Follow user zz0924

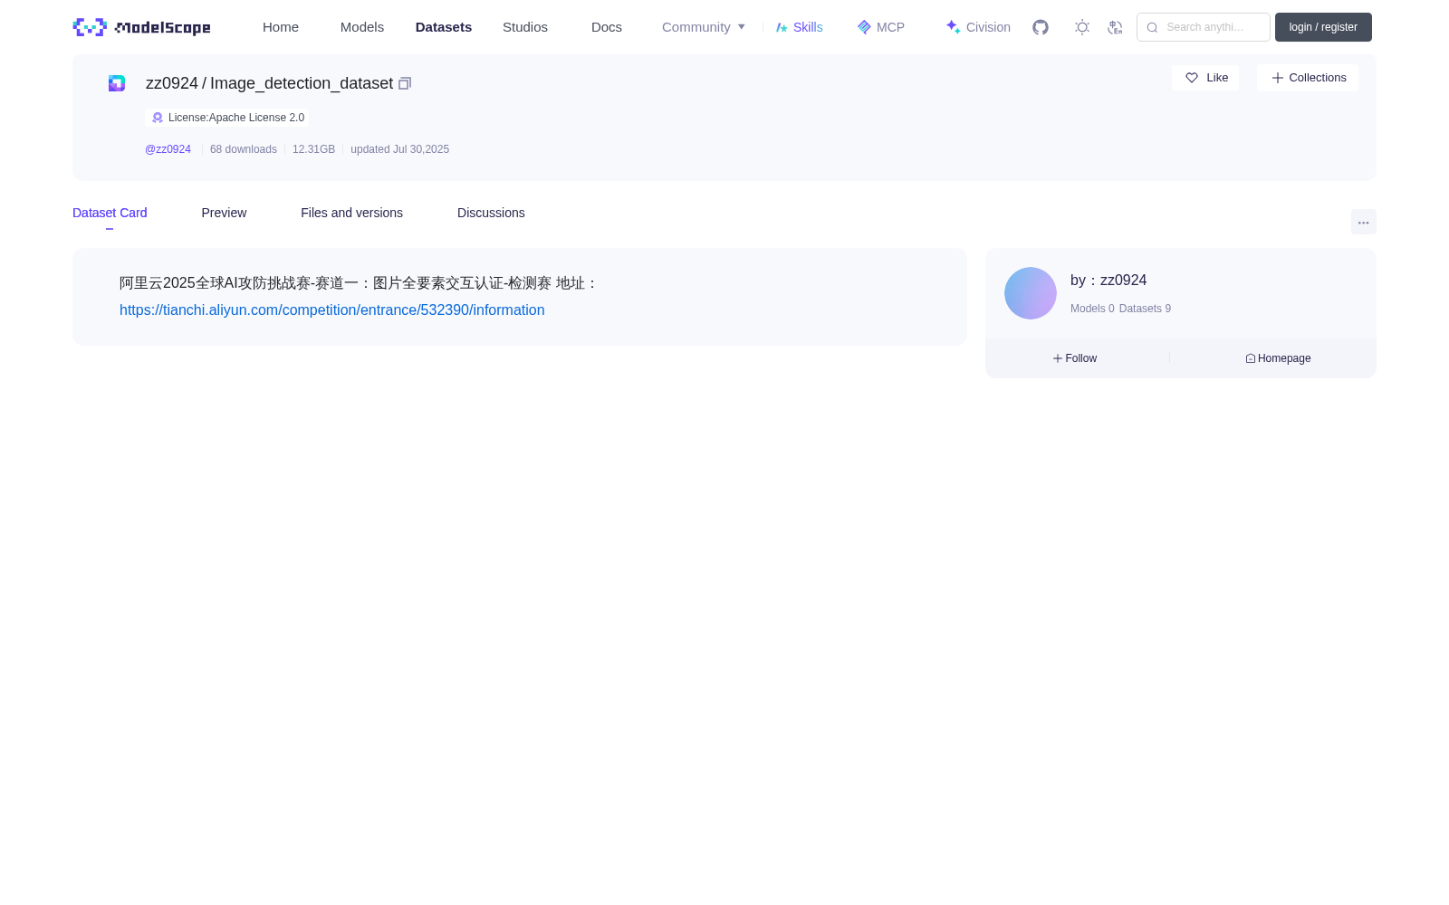pyautogui.click(x=1075, y=358)
